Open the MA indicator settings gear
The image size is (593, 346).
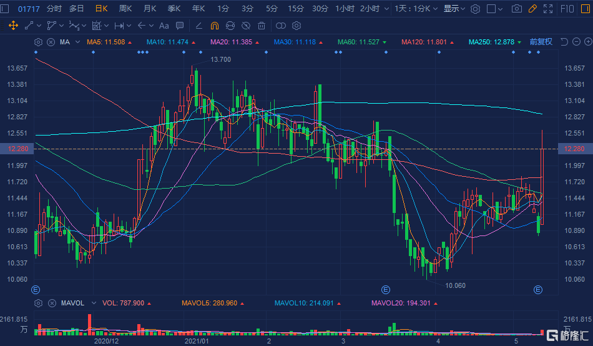click(x=39, y=42)
